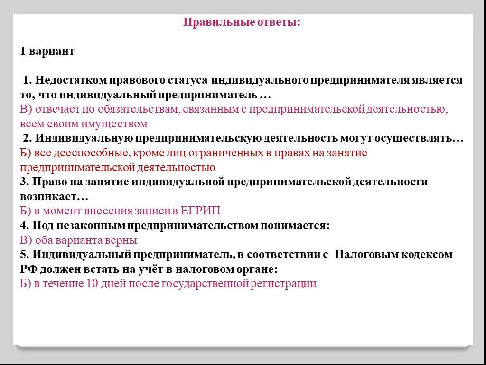Click question 5 'Индивидуальный предприниматель, в соответствии'
This screenshot has height=365, width=486.
[x=236, y=255]
